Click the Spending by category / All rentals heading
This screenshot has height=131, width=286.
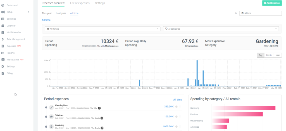[x=215, y=99]
